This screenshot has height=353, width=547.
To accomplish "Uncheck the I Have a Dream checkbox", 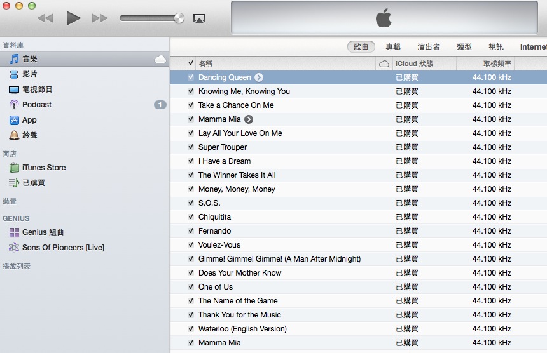I will pyautogui.click(x=191, y=161).
